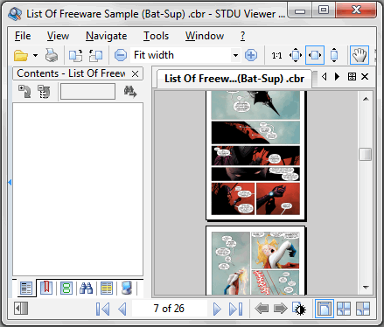Collapse all contents tree icon

pyautogui.click(x=44, y=92)
